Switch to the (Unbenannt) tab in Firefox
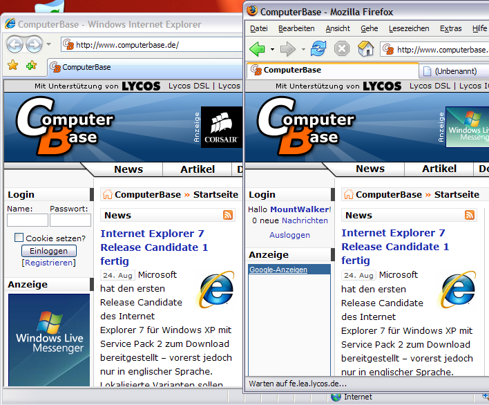The height and width of the screenshot is (405, 489). pos(454,71)
